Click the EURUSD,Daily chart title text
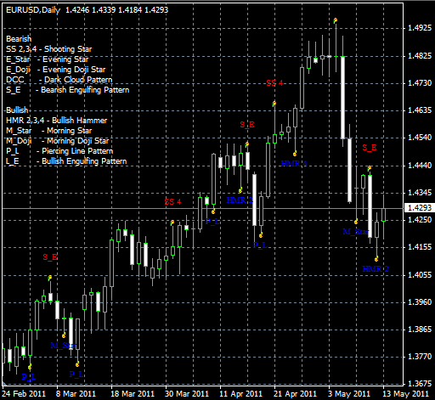435x400 pixels. point(33,10)
